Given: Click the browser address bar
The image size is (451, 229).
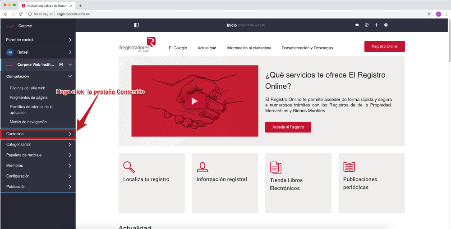Looking at the screenshot, I should point(225,14).
